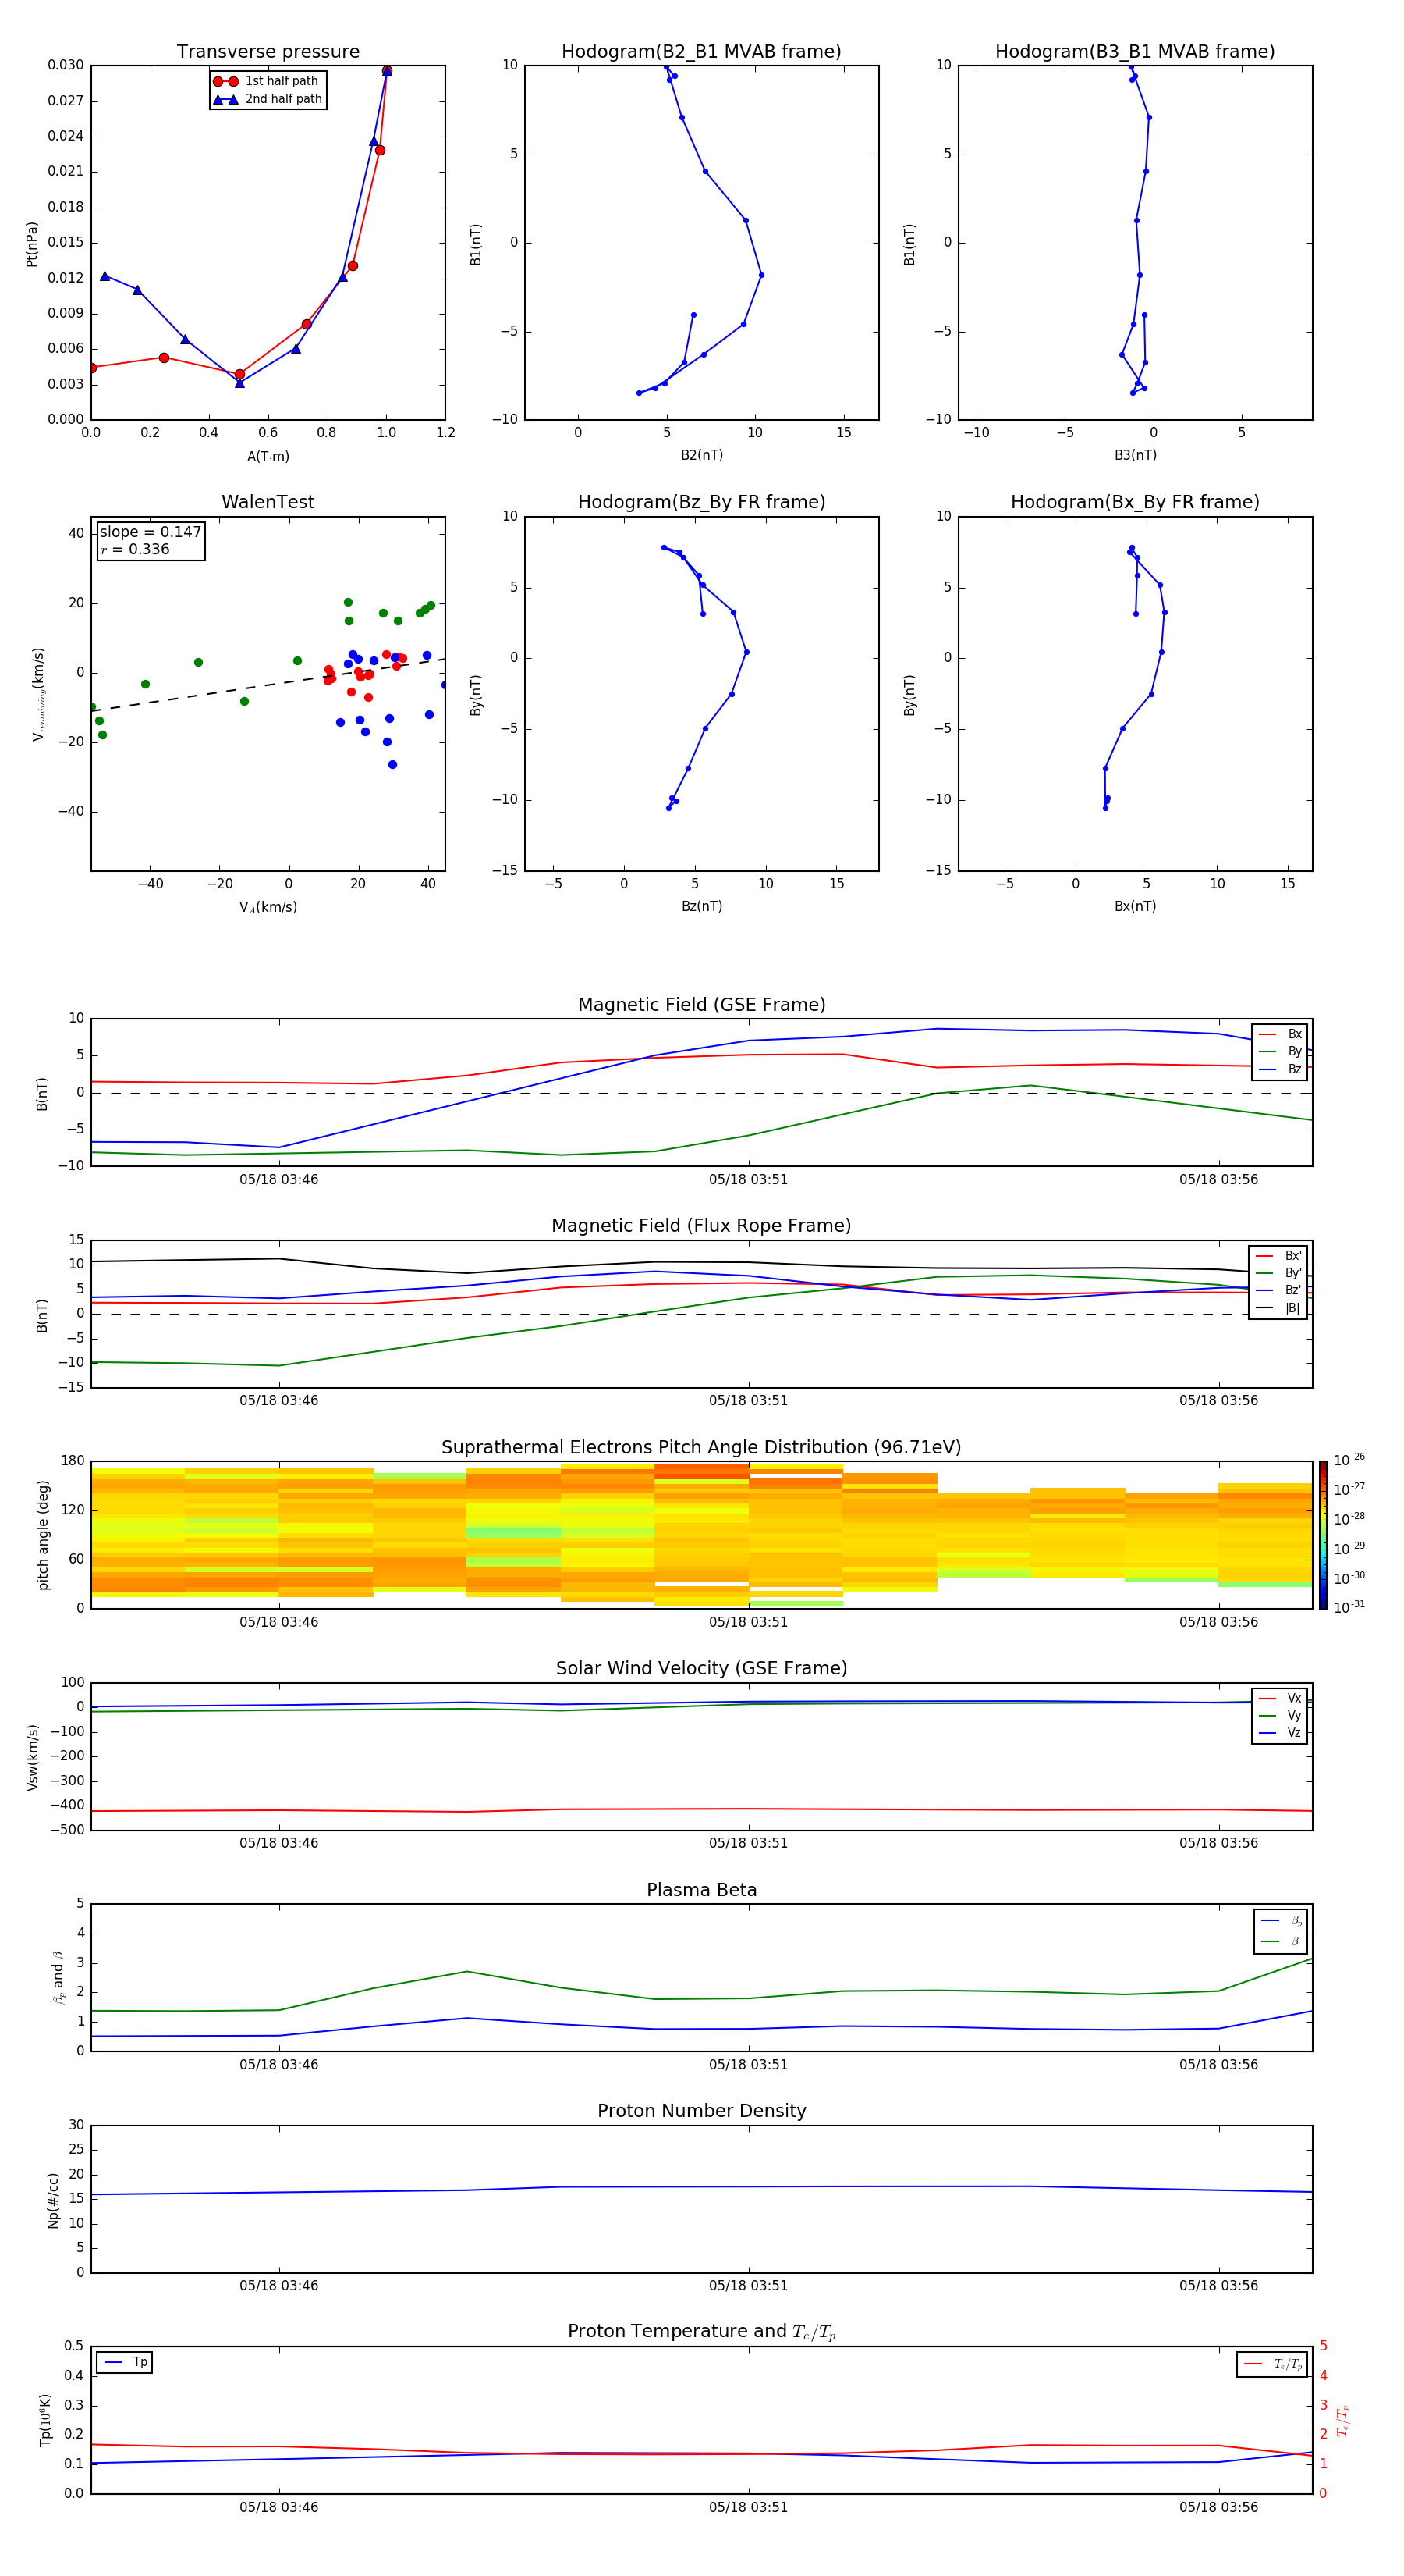This screenshot has height=2576, width=1404.
Task: Click the green 'β' legend entry in Plasma Beta
Action: [1280, 1941]
